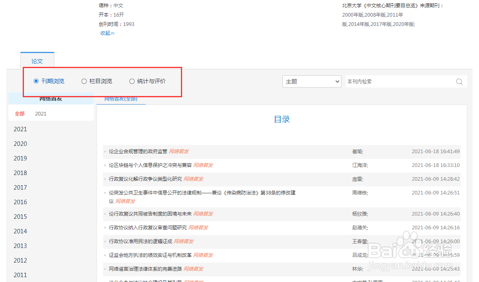Click 开本:16开 text
This screenshot has height=282, width=479.
[x=111, y=15]
